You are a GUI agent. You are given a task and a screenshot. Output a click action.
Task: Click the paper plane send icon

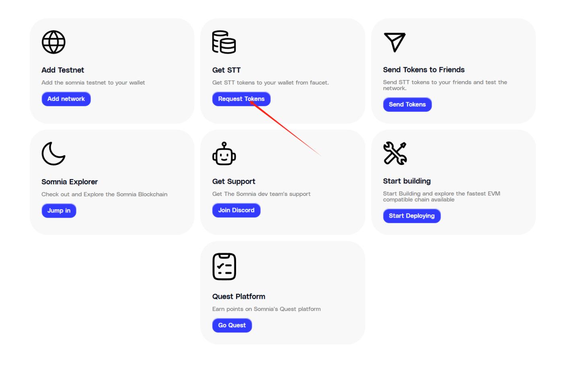395,42
